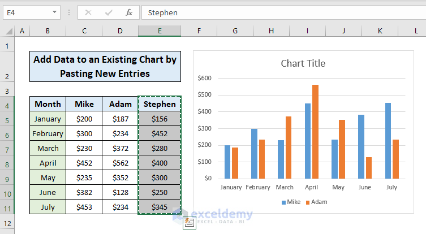Select row 11 header
The width and height of the screenshot is (426, 234).
[7, 207]
